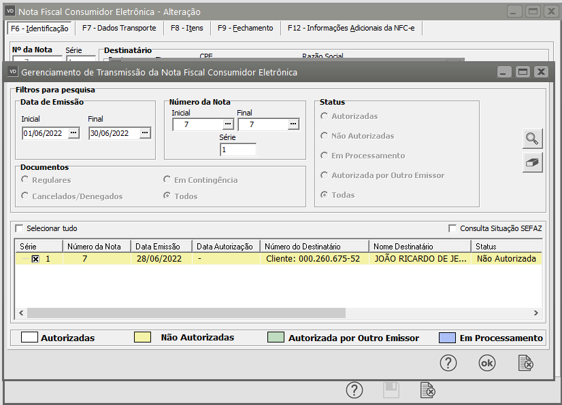Click the grayed save diskette icon

[391, 390]
